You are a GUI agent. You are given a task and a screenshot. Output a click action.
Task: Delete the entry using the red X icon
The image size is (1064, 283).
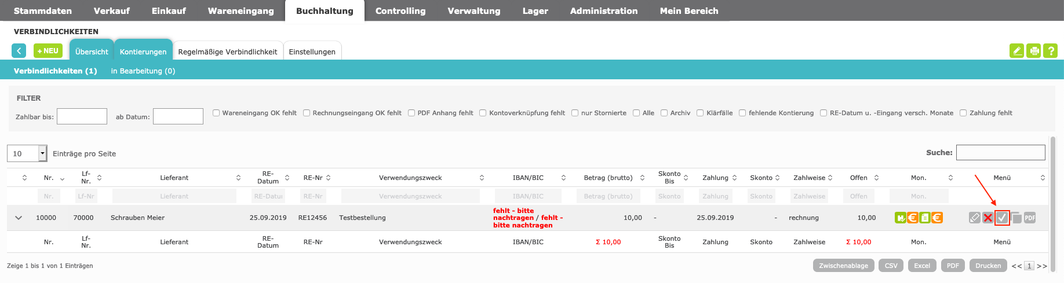click(988, 218)
